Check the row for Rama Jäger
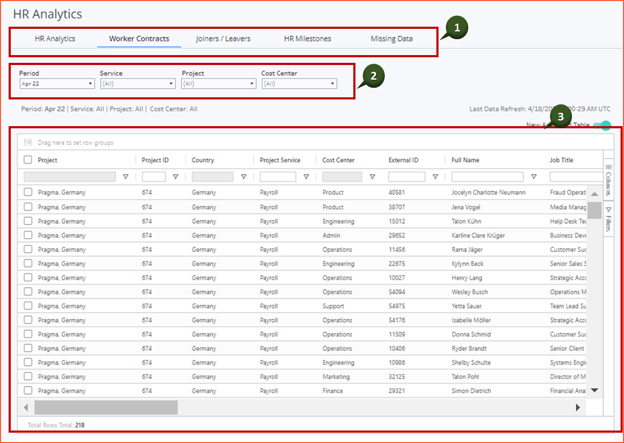This screenshot has width=624, height=443. (x=28, y=250)
